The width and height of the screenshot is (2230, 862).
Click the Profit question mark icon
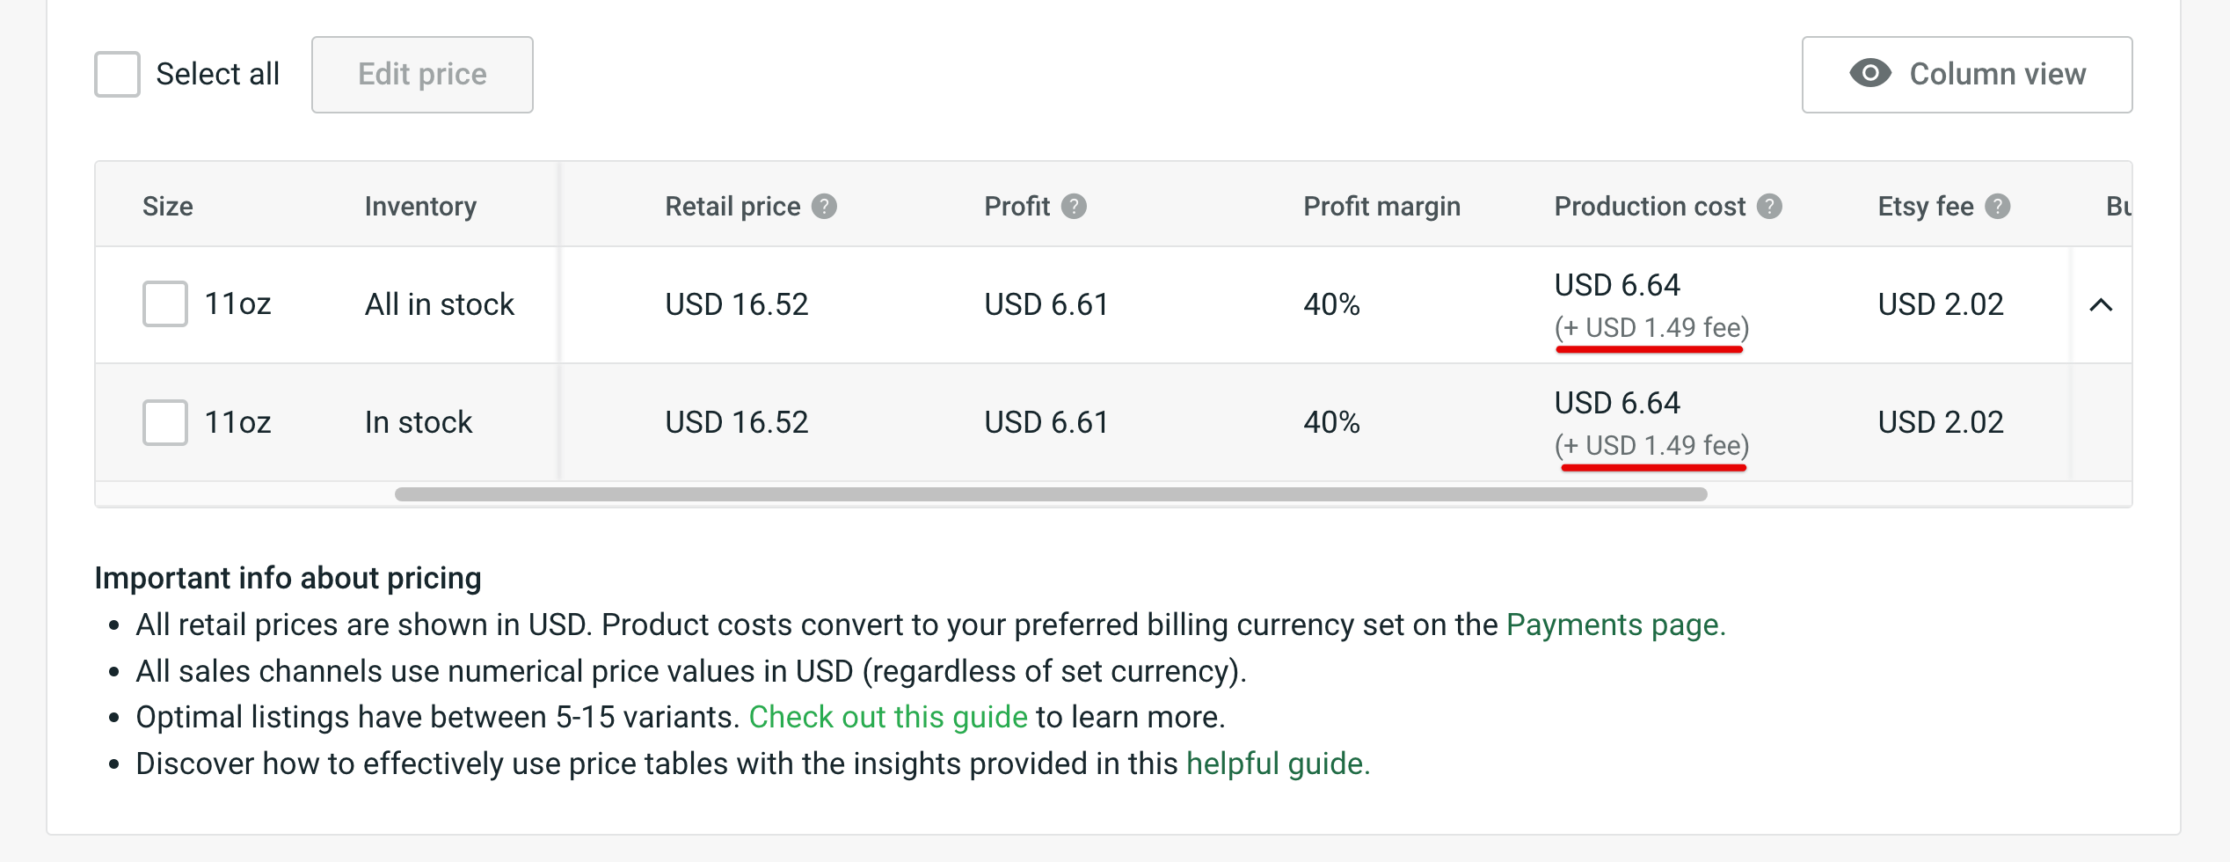click(1075, 206)
